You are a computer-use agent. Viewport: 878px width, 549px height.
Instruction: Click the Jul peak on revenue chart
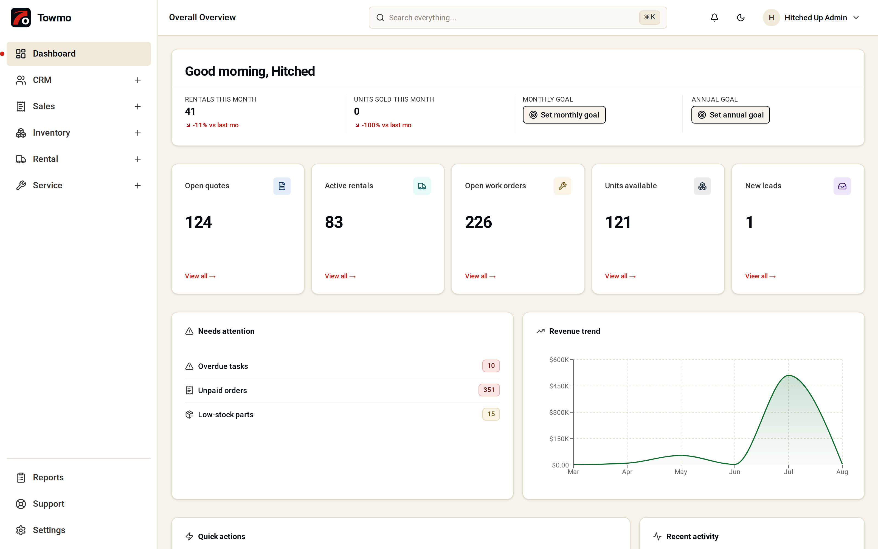788,376
